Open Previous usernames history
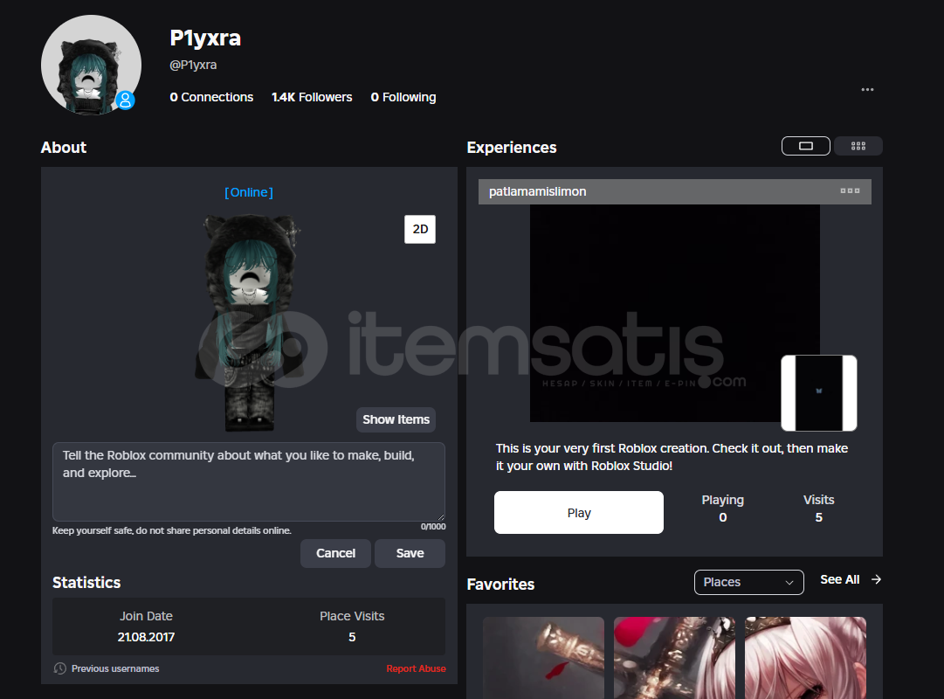944x699 pixels. click(x=115, y=668)
